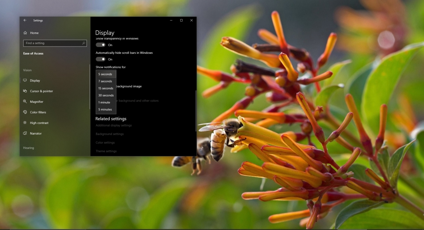The image size is (424, 230).
Task: Pick 1 minute for notifications
Action: [x=104, y=102]
